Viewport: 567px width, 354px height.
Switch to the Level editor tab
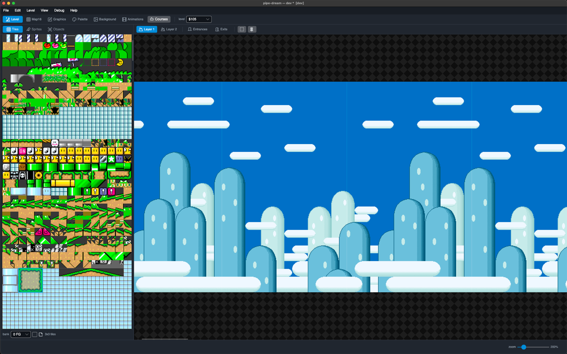point(12,19)
